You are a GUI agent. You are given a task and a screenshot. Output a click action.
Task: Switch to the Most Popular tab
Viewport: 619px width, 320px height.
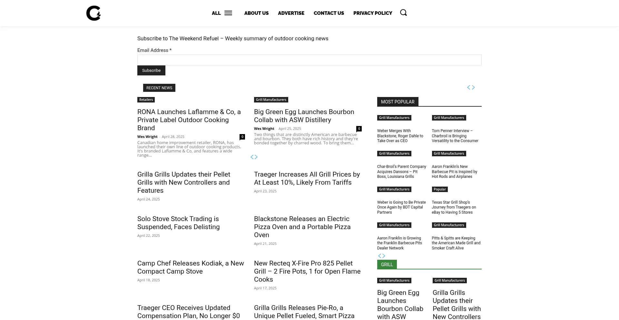click(x=398, y=102)
